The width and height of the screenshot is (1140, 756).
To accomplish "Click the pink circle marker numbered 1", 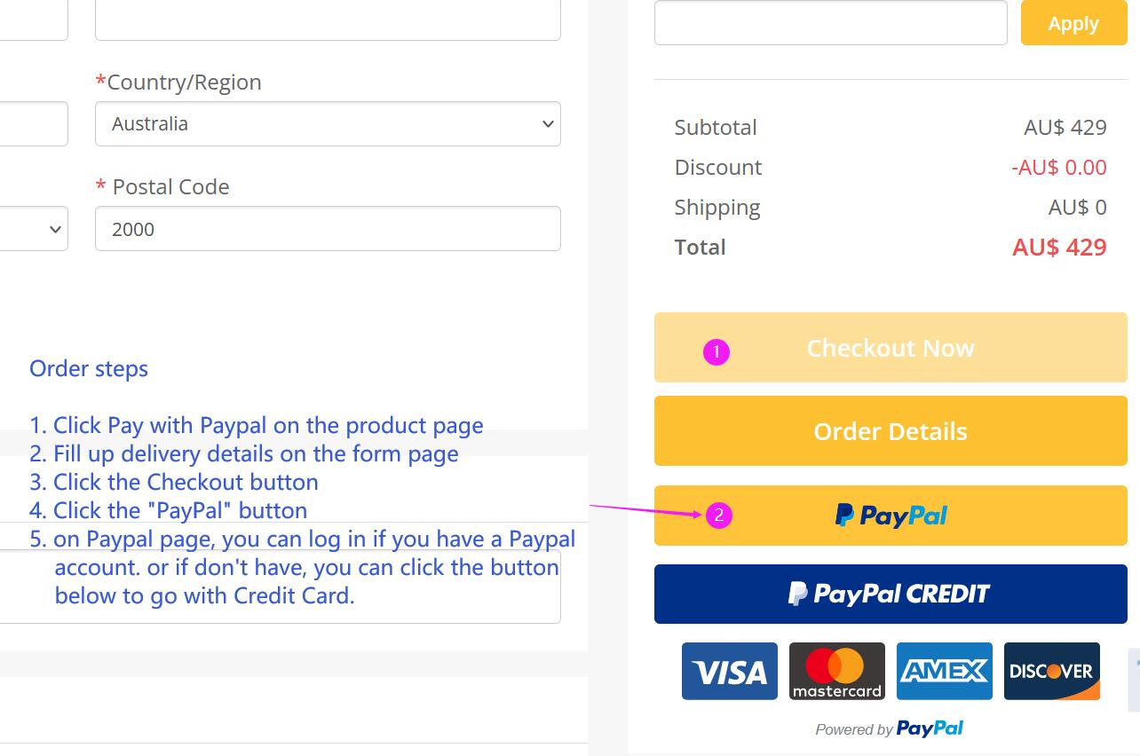I will (716, 352).
